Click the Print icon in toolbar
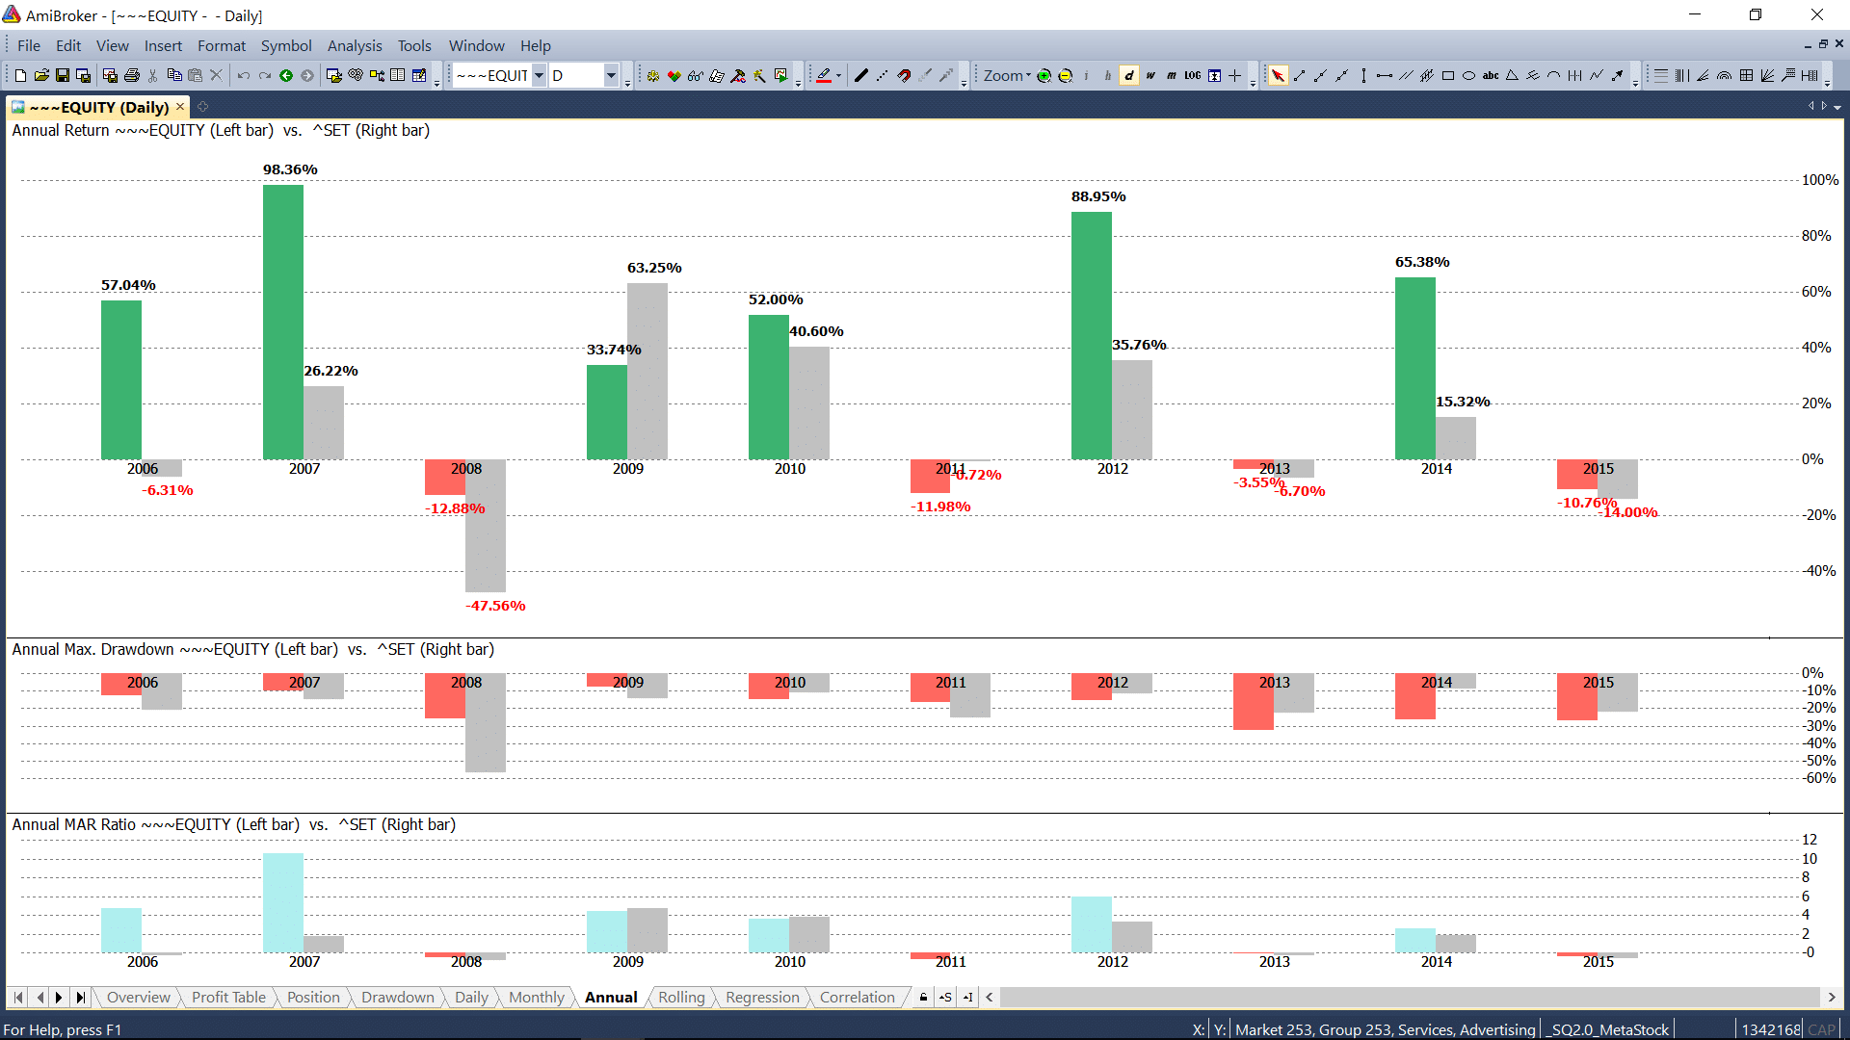Viewport: 1850px width, 1040px height. pyautogui.click(x=132, y=75)
